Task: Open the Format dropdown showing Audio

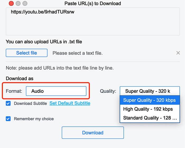Action: pos(56,91)
